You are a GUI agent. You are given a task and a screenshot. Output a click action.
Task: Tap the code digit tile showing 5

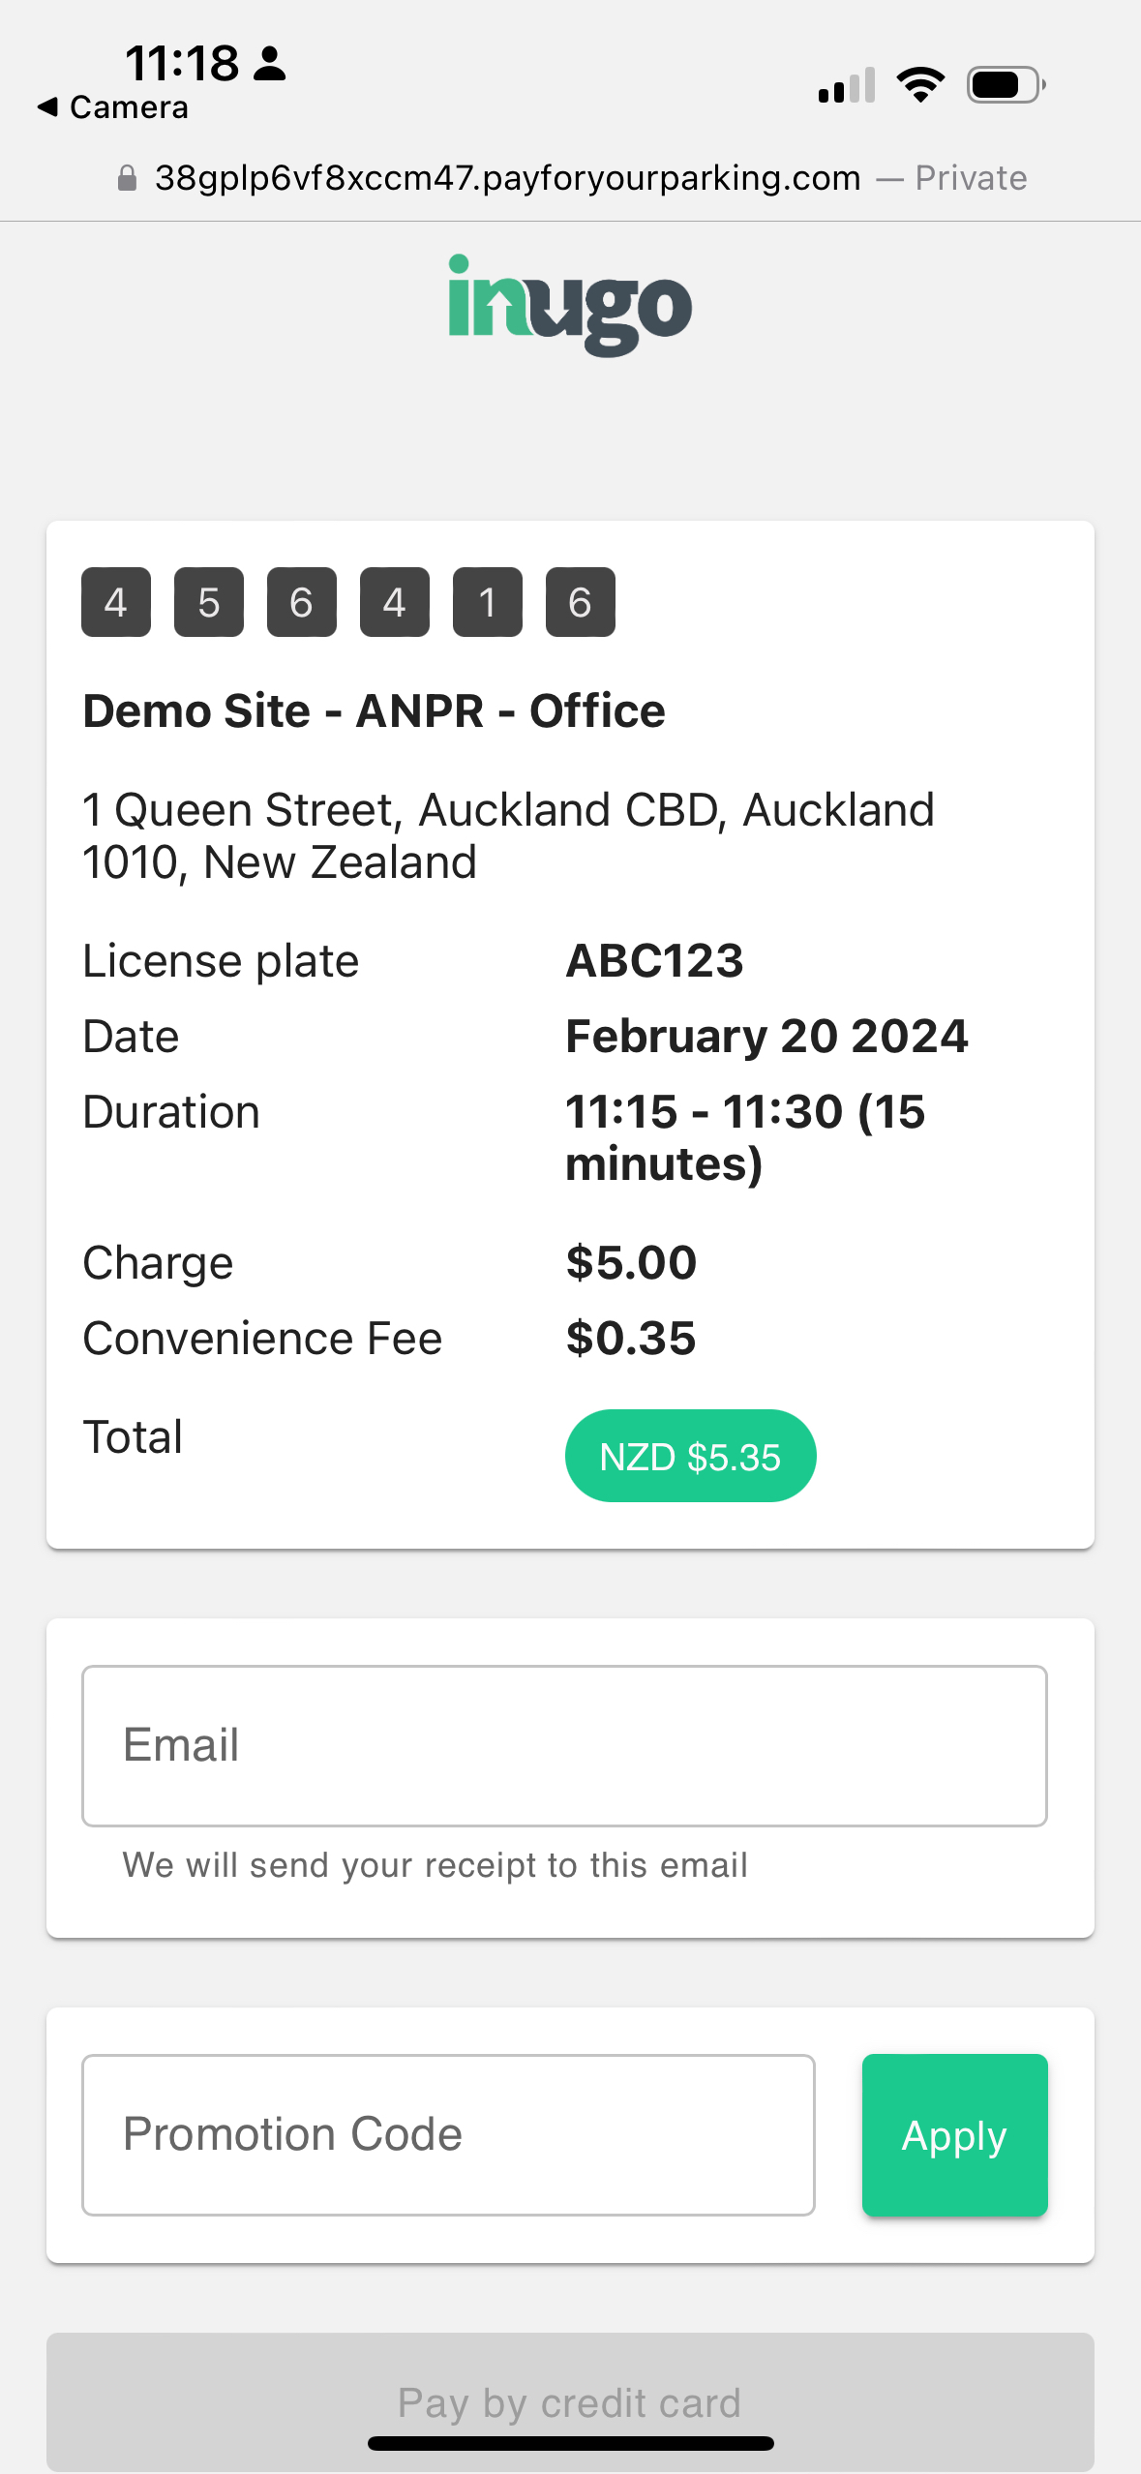pos(209,602)
